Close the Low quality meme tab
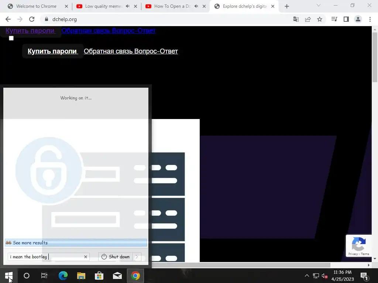 [135, 6]
